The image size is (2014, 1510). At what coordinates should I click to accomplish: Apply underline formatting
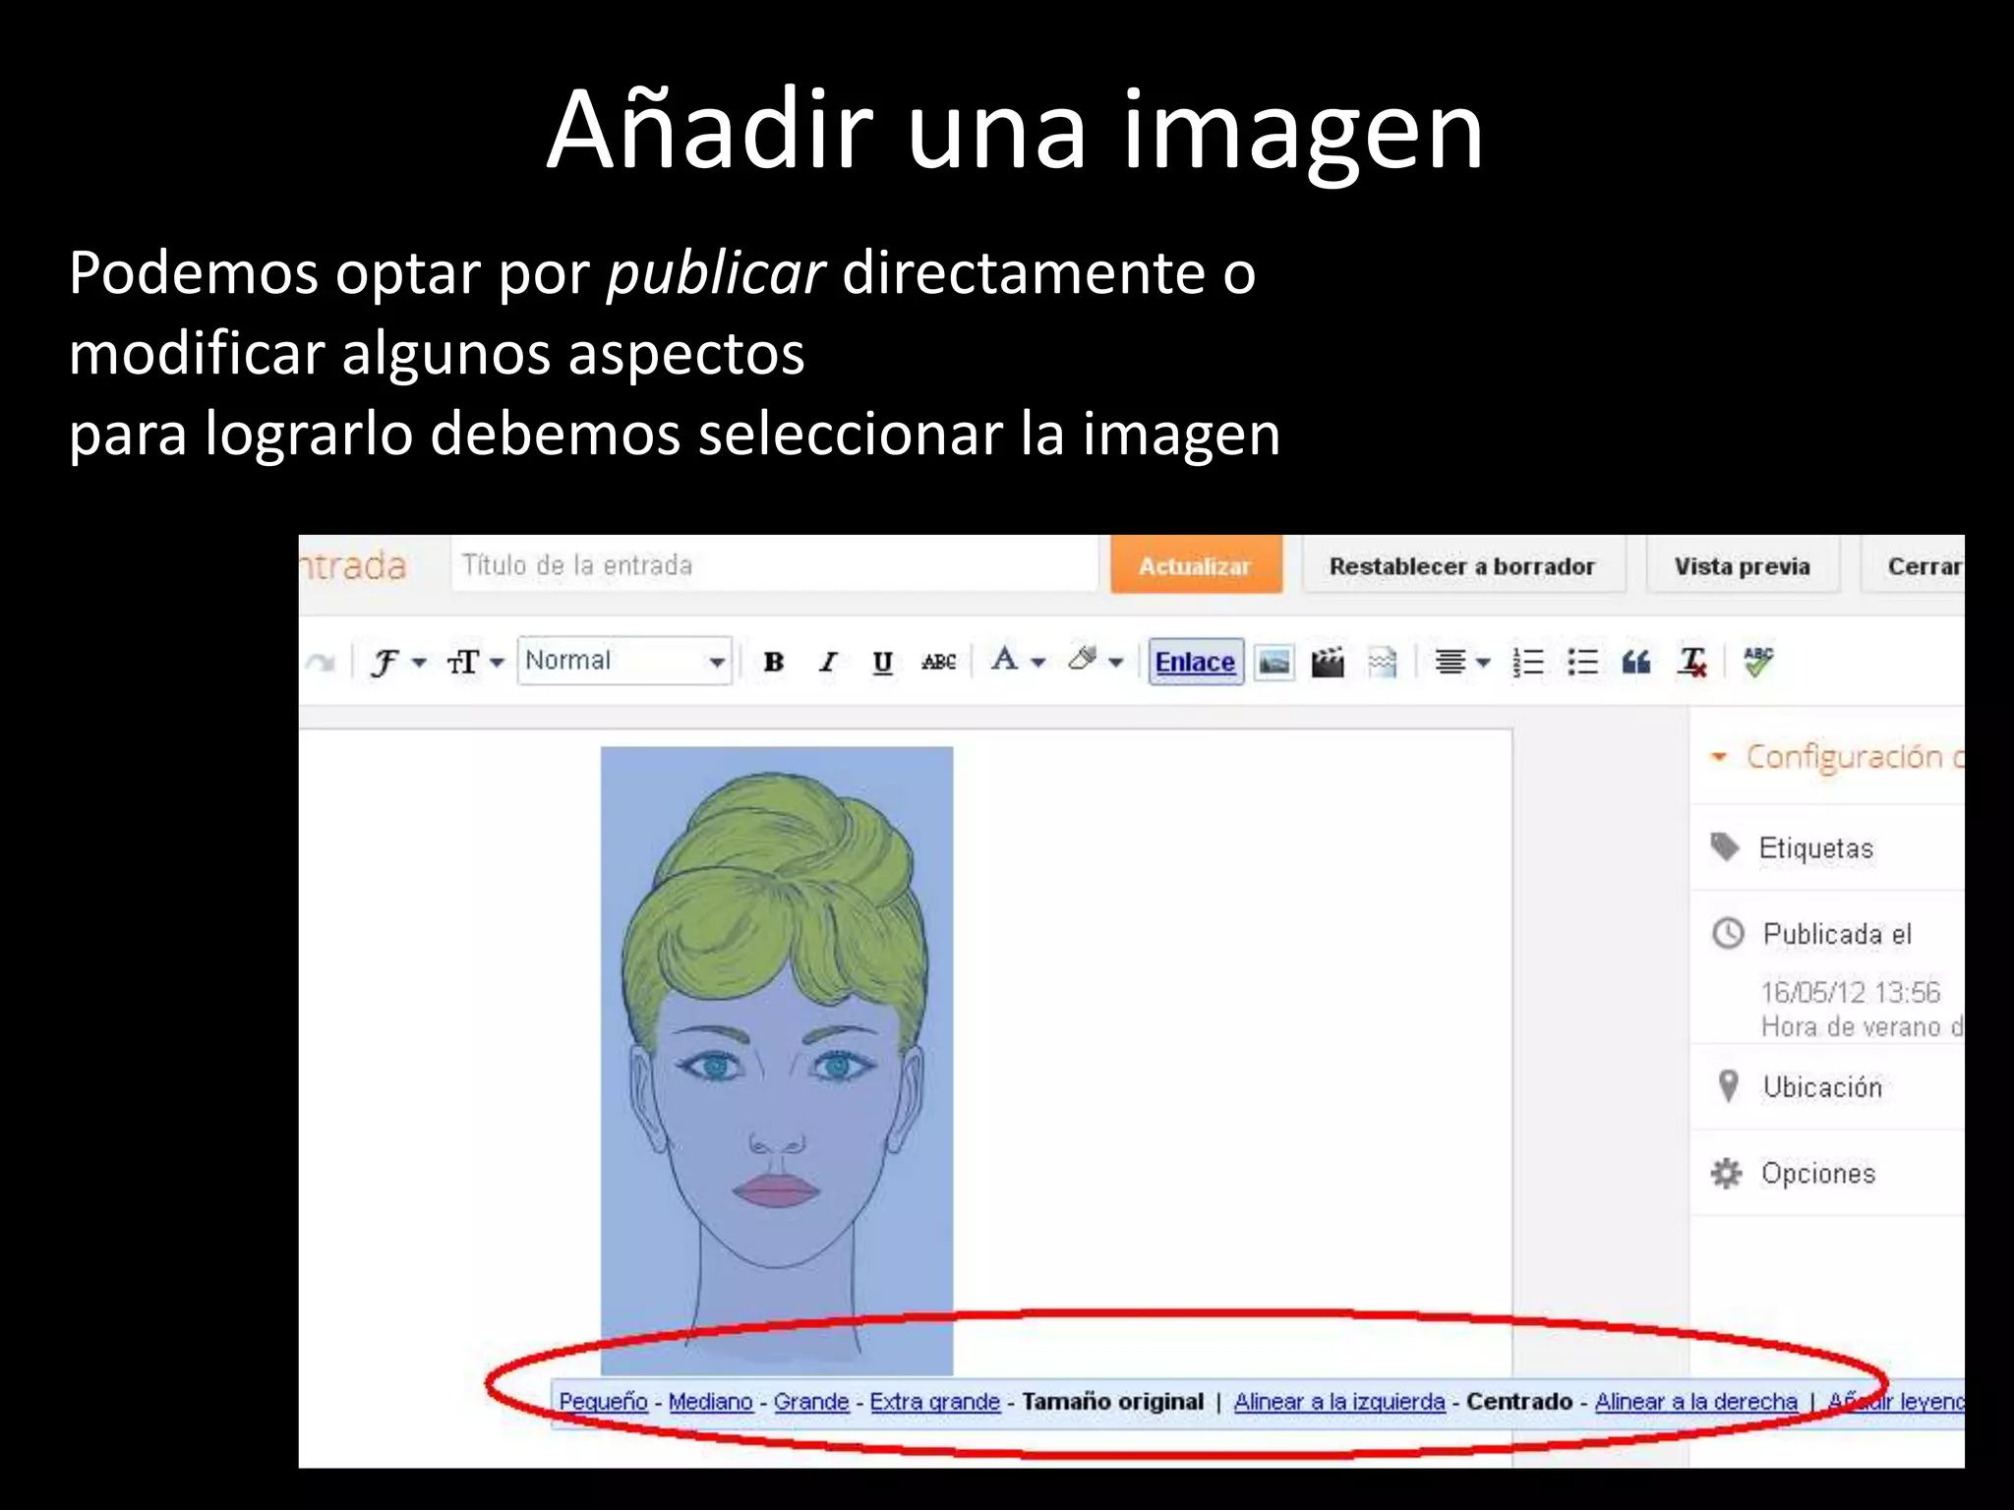883,662
